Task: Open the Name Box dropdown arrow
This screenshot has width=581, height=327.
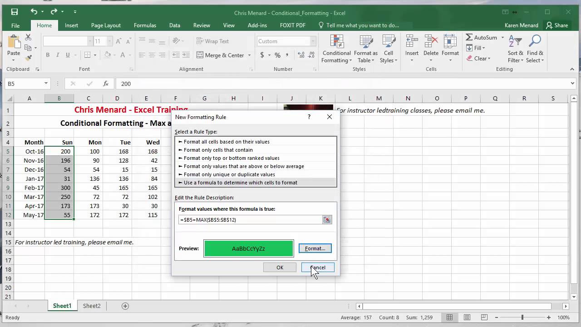Action: (x=46, y=84)
